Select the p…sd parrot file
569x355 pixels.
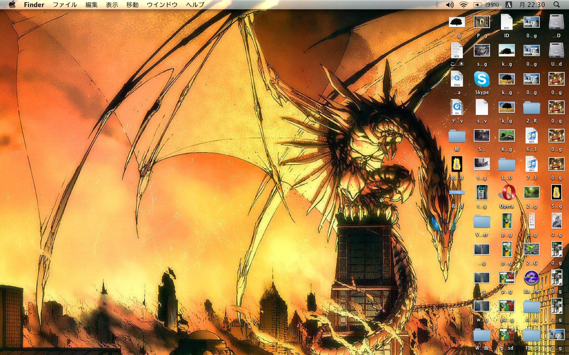(507, 335)
